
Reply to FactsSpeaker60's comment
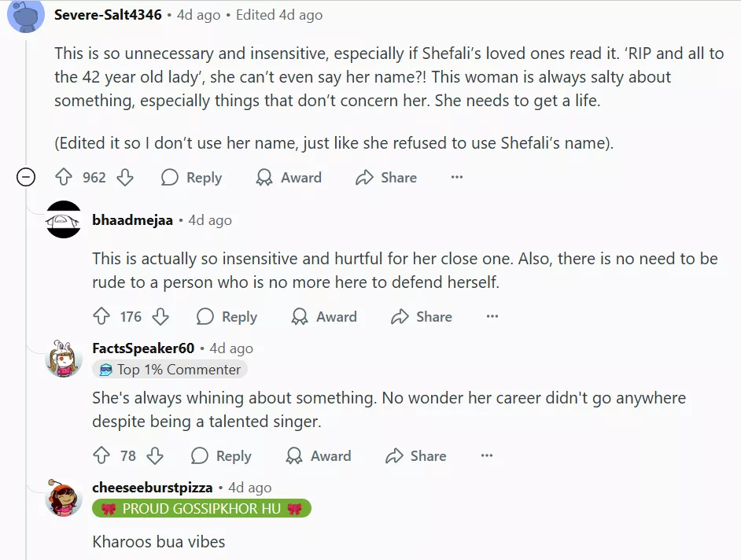[221, 456]
